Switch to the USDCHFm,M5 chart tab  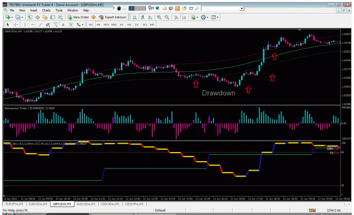134,204
